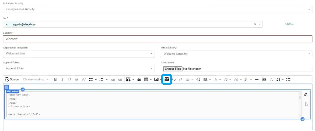Edit the HTML snippet with pencil icon
Image resolution: width=315 pixels, height=131 pixels.
coord(306,95)
